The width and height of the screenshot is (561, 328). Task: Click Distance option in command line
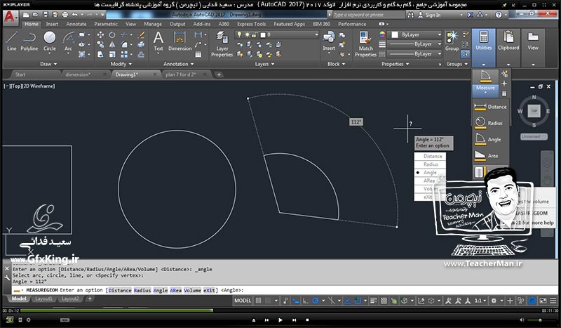(119, 290)
